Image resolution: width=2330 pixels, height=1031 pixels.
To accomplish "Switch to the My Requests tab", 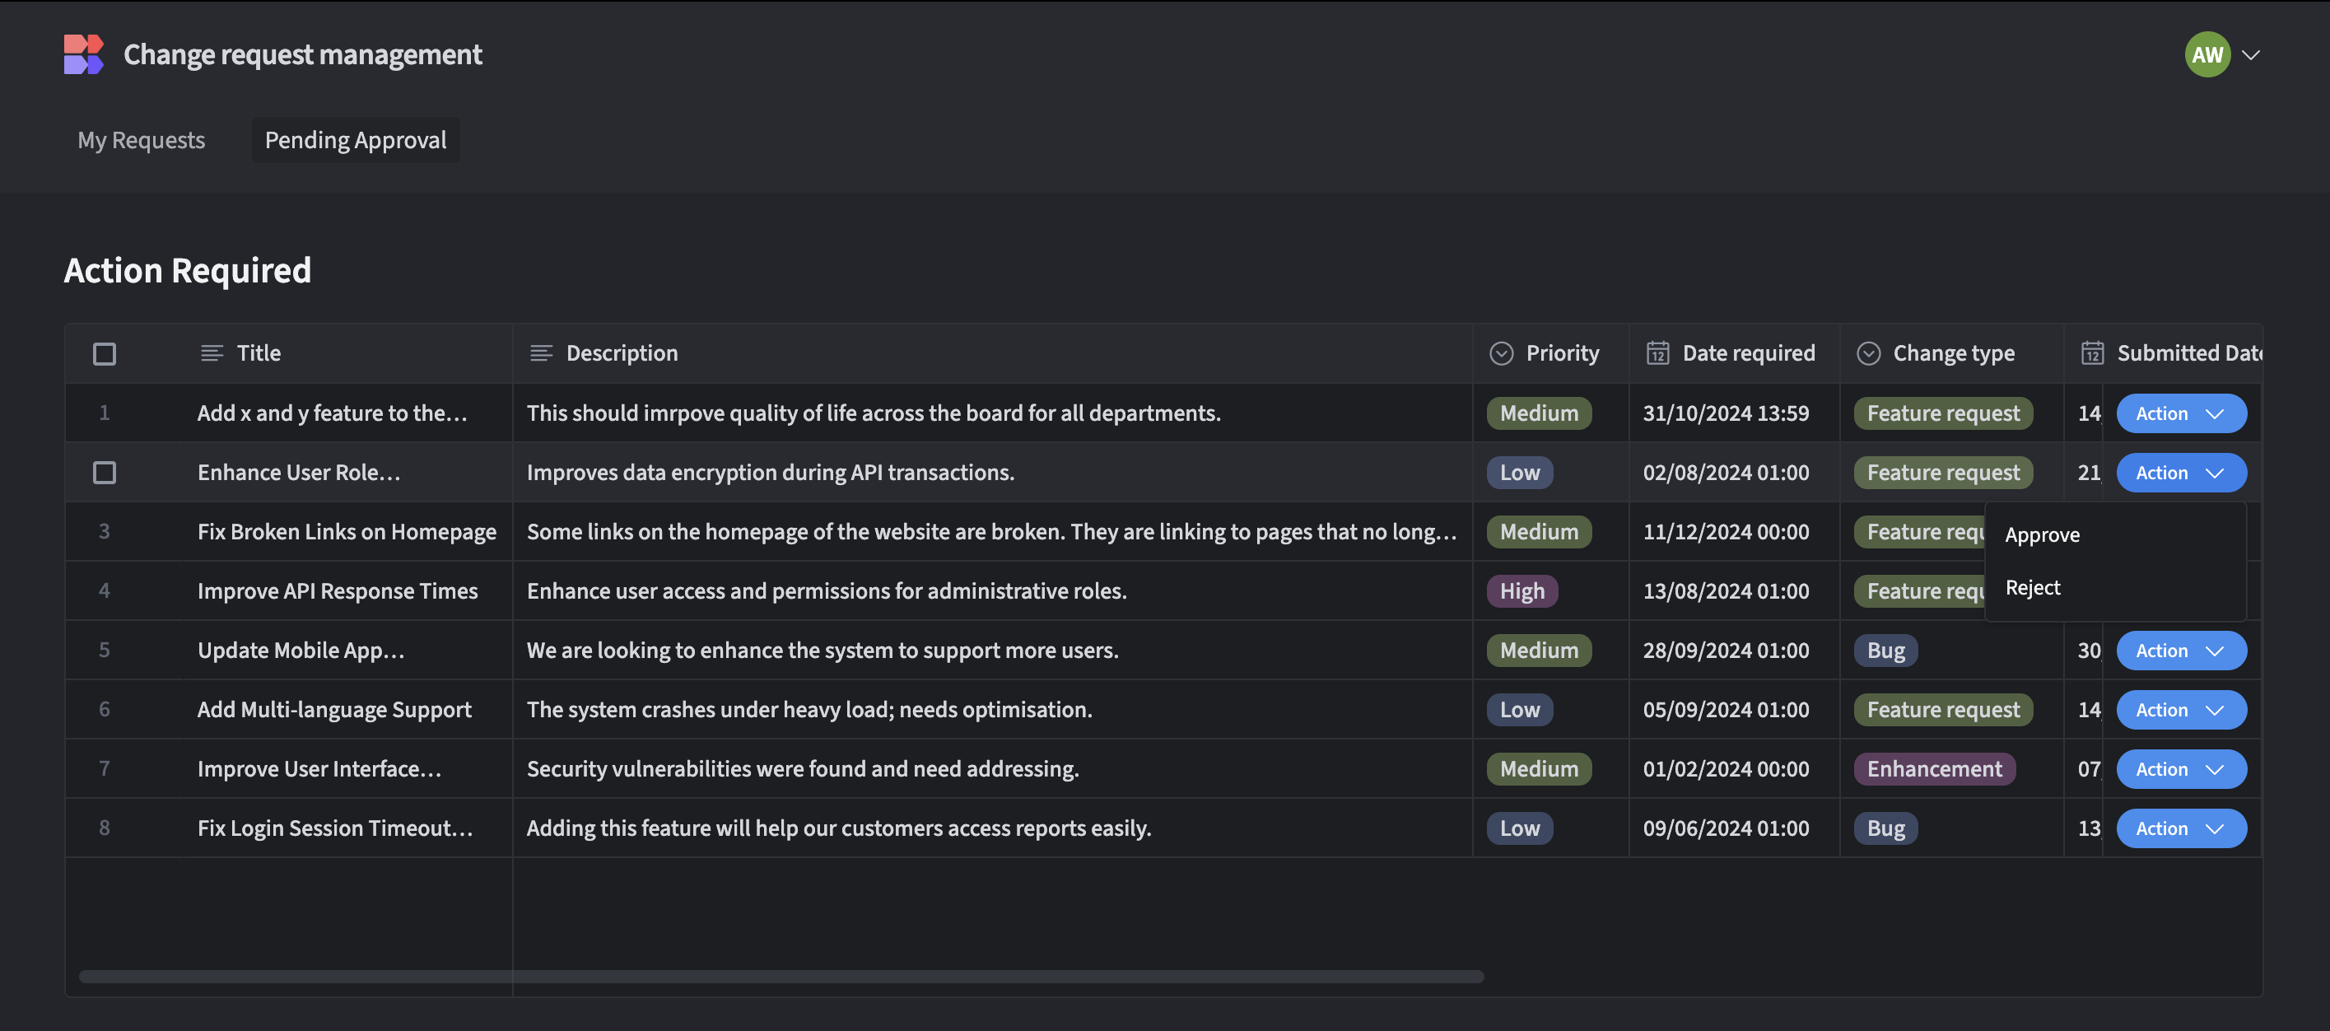I will pos(141,140).
